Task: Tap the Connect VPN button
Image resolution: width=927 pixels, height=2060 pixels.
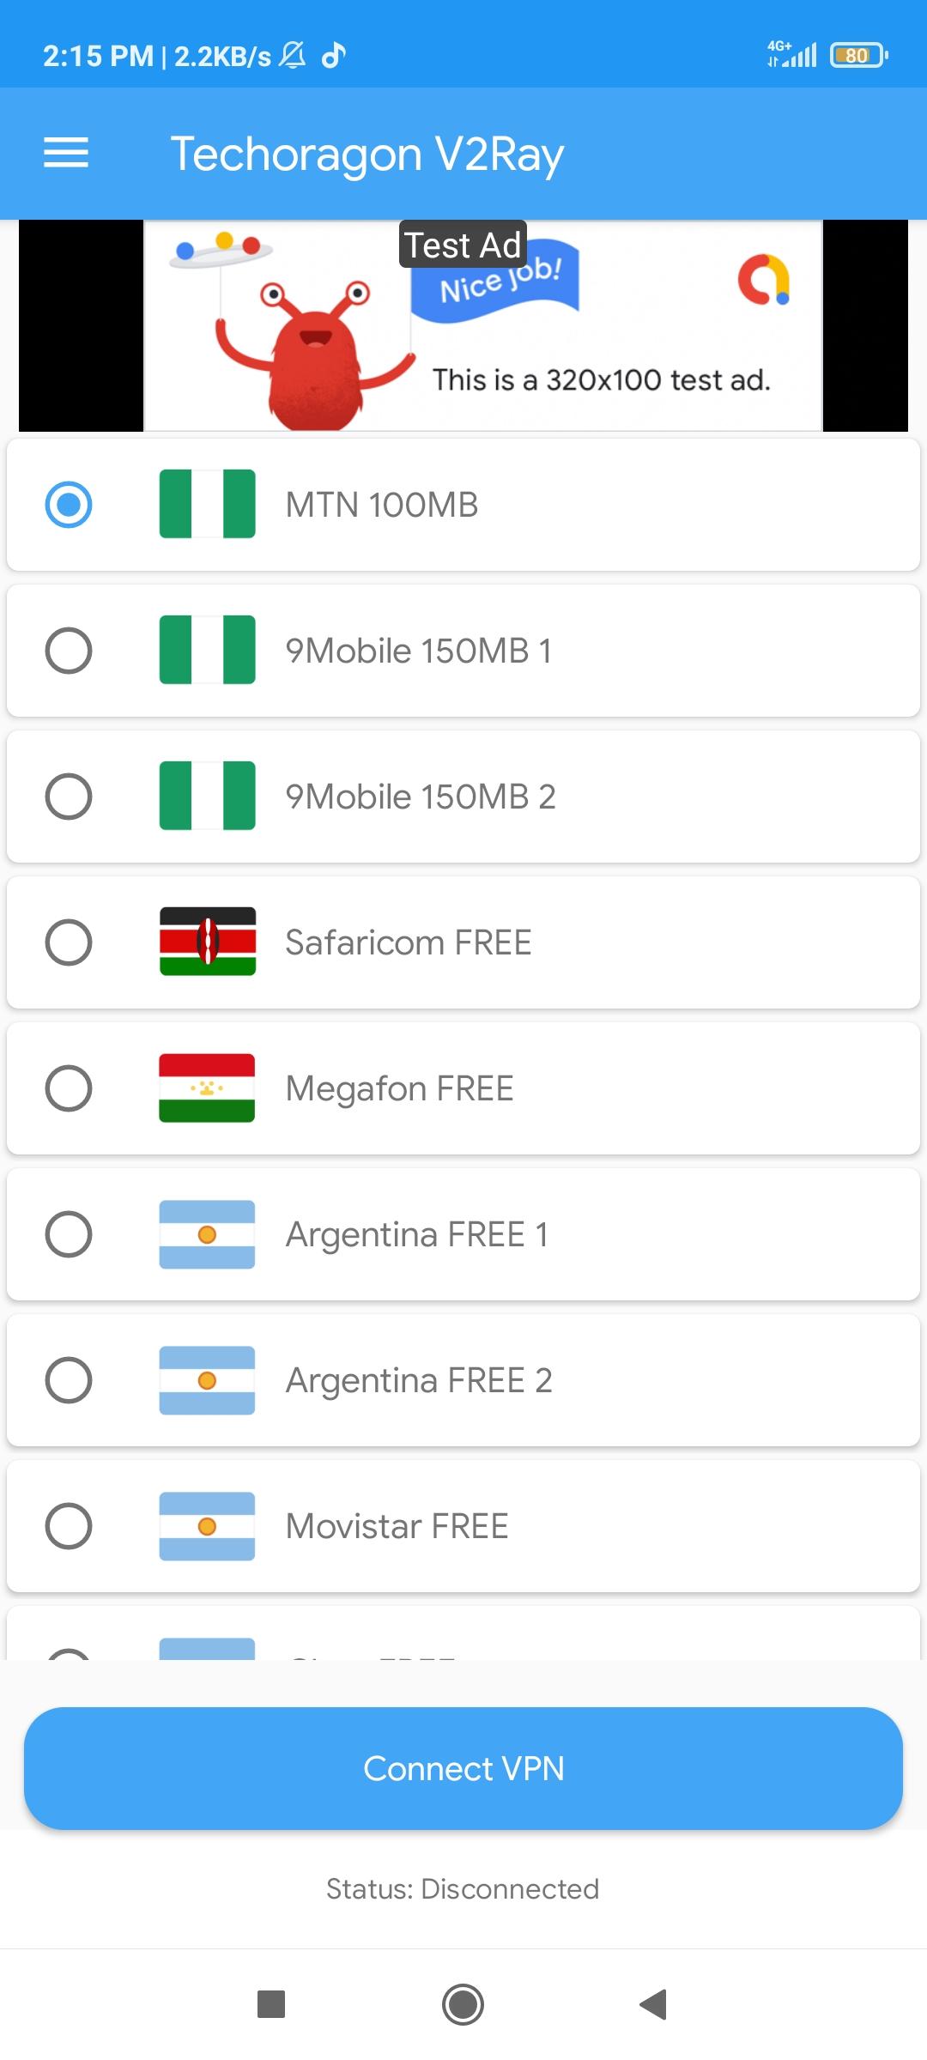Action: point(463,1768)
